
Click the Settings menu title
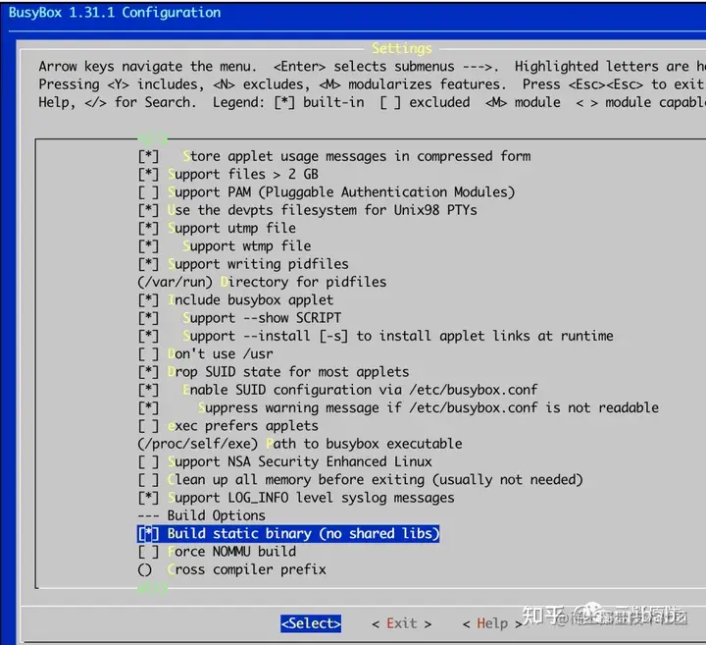(x=402, y=48)
